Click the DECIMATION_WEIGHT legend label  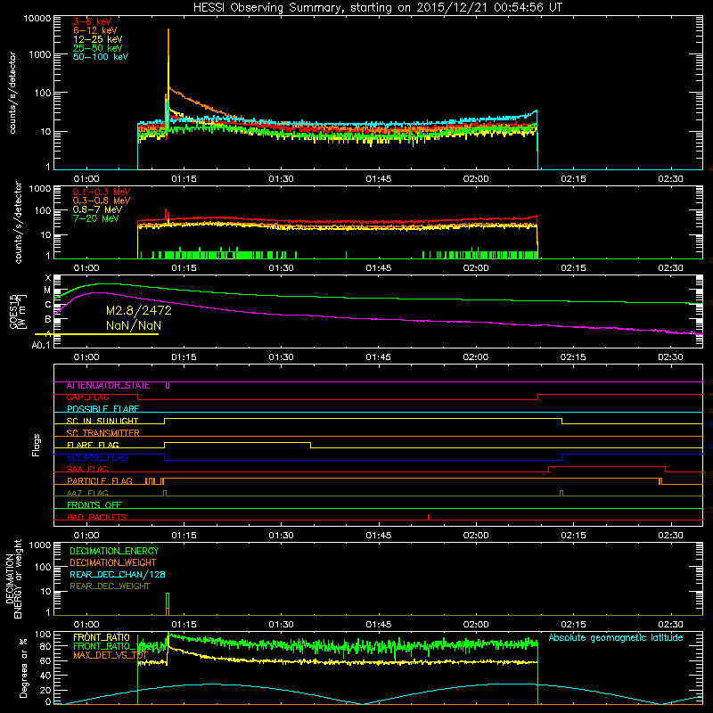click(x=113, y=563)
